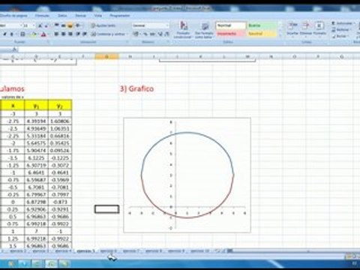Open Dar formato como tabla gallery
This screenshot has height=270, width=360.
204,30
